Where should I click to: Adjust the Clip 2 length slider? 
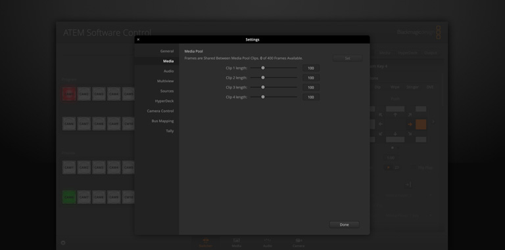tap(274, 77)
